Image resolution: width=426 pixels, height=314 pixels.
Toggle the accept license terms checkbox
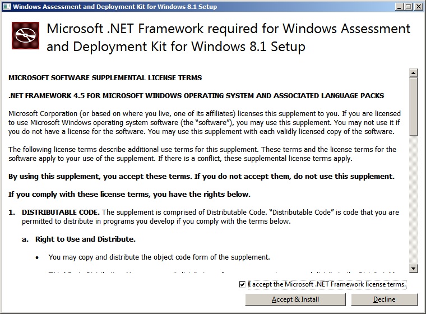242,284
